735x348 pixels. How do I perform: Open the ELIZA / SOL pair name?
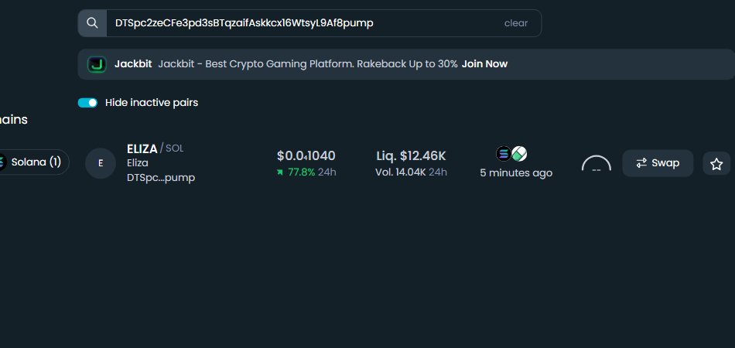(x=156, y=148)
